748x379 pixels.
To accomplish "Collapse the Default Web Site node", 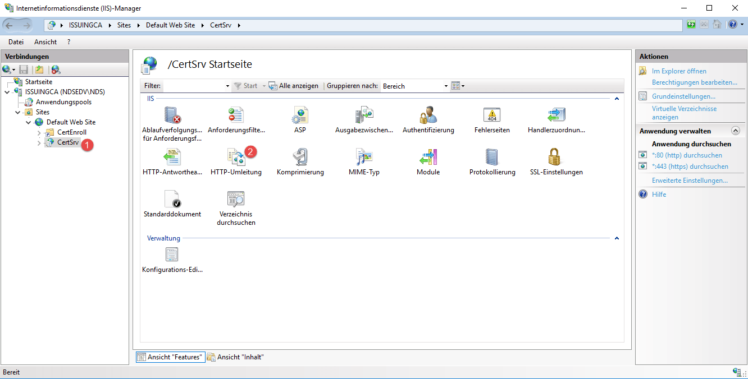I will [x=29, y=122].
